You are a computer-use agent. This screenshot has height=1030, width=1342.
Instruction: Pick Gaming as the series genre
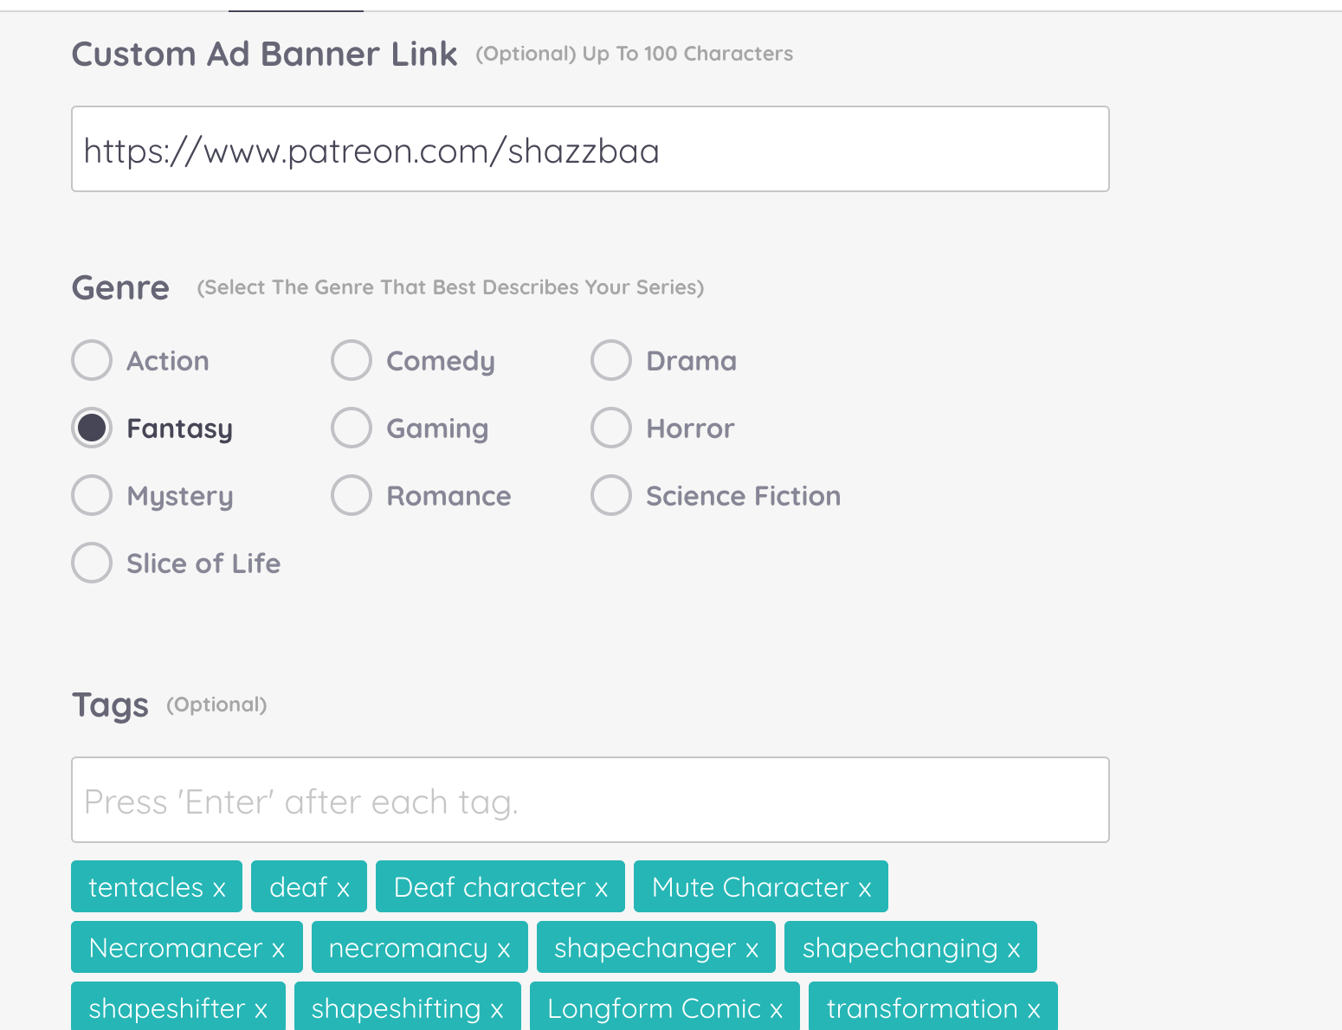[x=352, y=428]
